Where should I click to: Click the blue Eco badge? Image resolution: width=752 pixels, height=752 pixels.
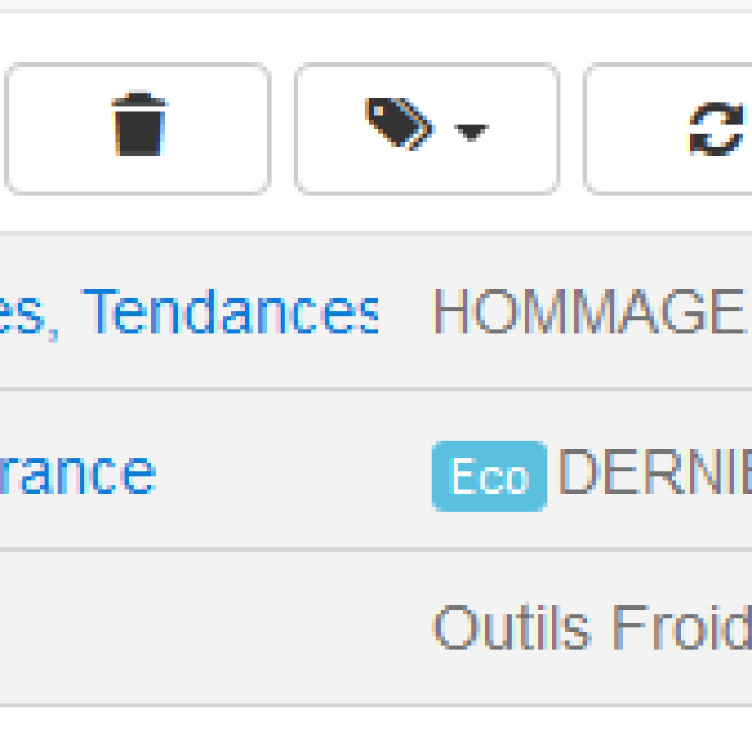(x=489, y=476)
